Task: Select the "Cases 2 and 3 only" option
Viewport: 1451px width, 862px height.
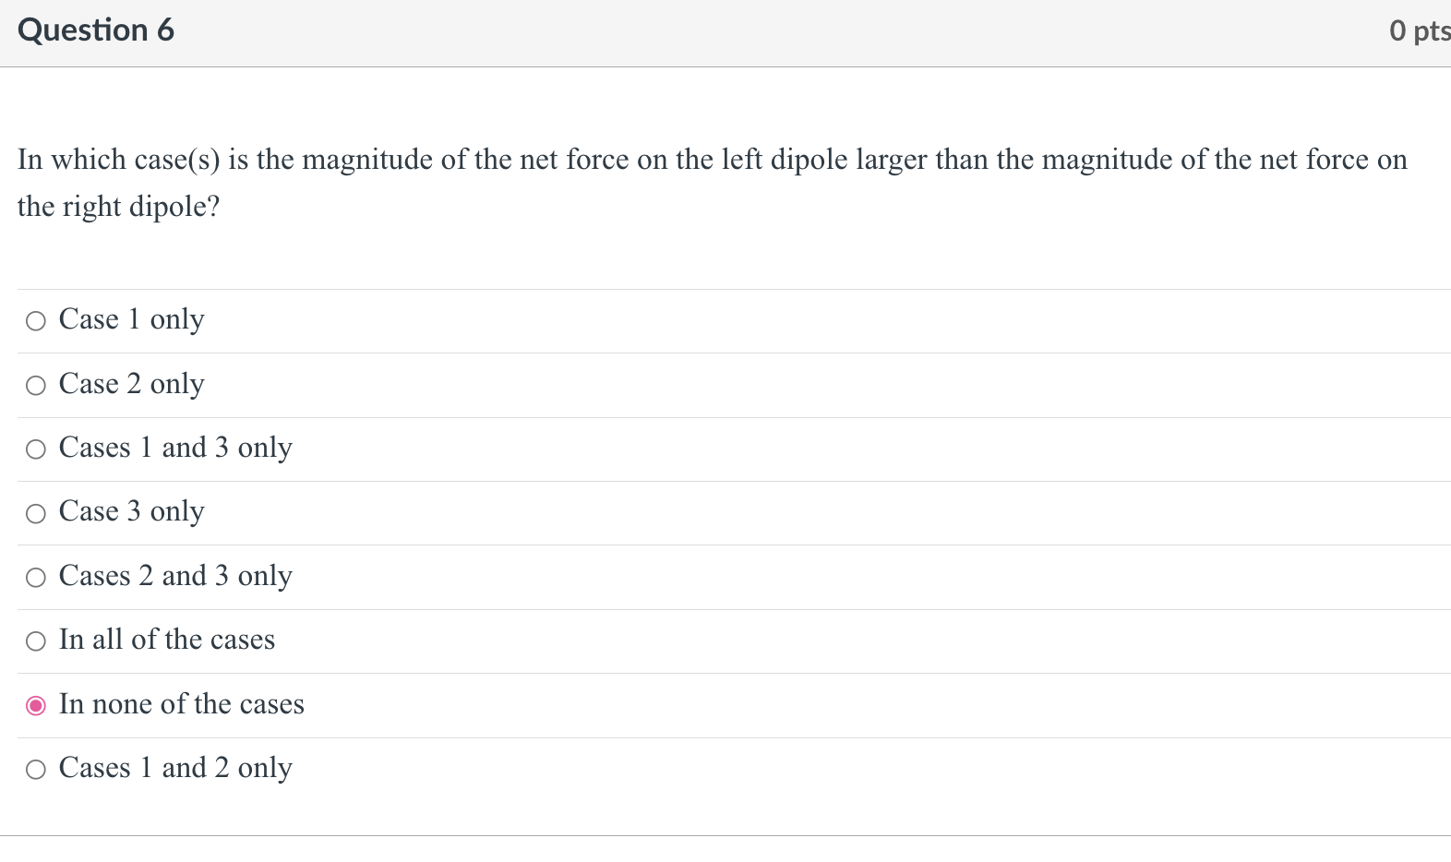Action: (x=36, y=577)
